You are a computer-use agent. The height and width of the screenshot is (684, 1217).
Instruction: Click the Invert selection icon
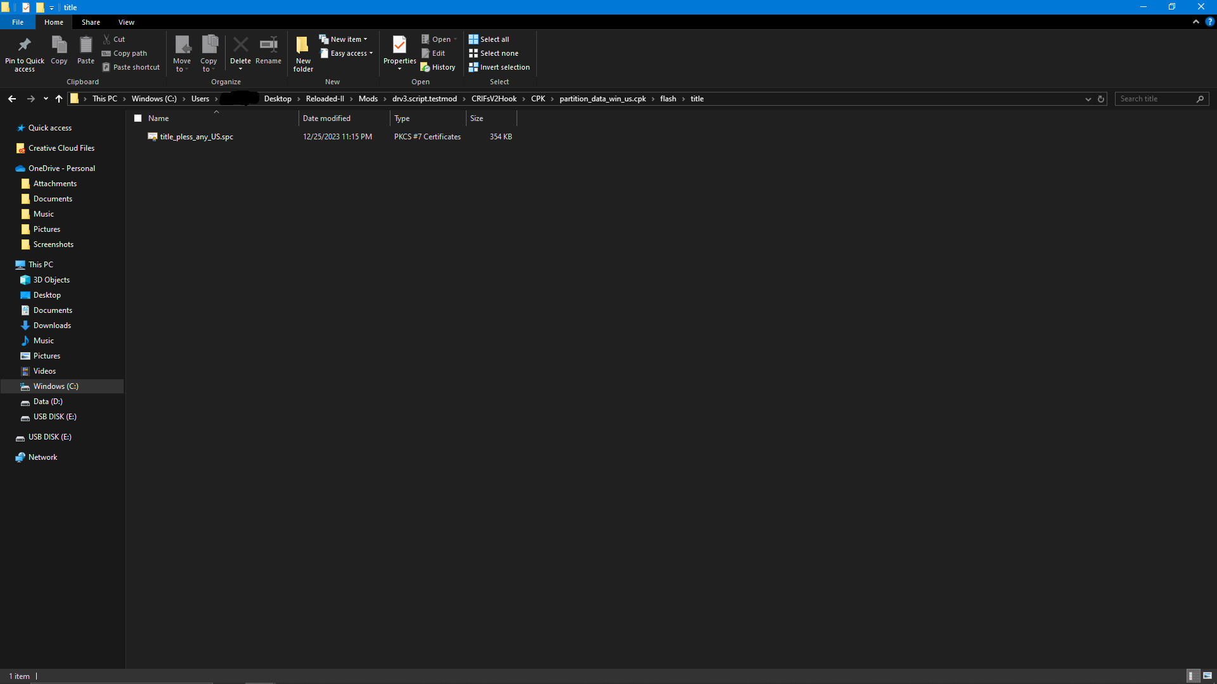click(x=473, y=67)
